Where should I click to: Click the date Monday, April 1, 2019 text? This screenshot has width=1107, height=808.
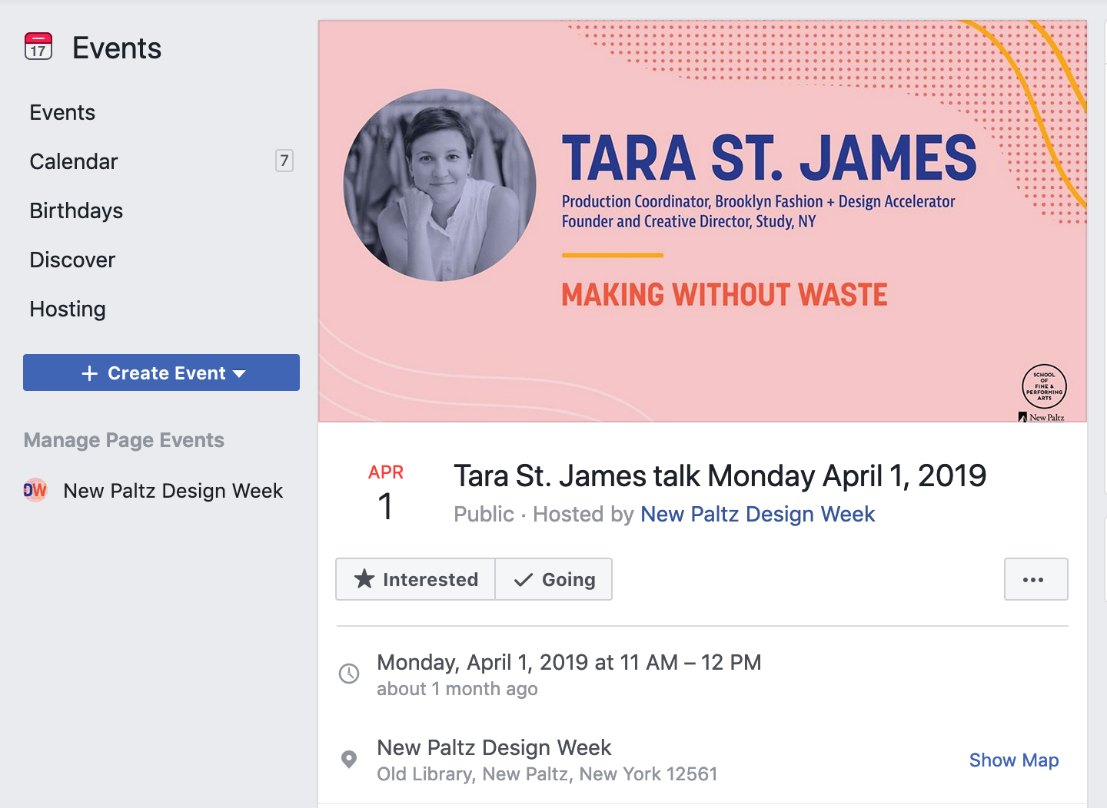(569, 662)
